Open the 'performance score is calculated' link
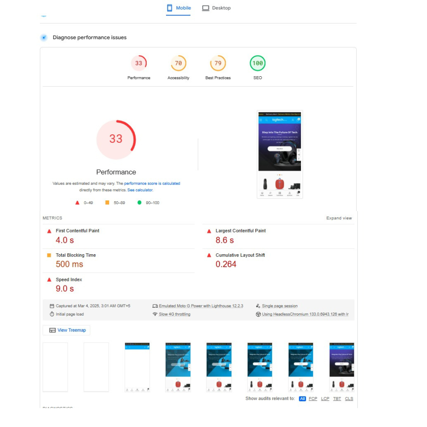 click(x=152, y=183)
